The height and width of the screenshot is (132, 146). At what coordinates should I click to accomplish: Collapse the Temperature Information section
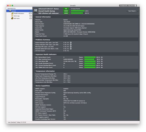coord(34,71)
